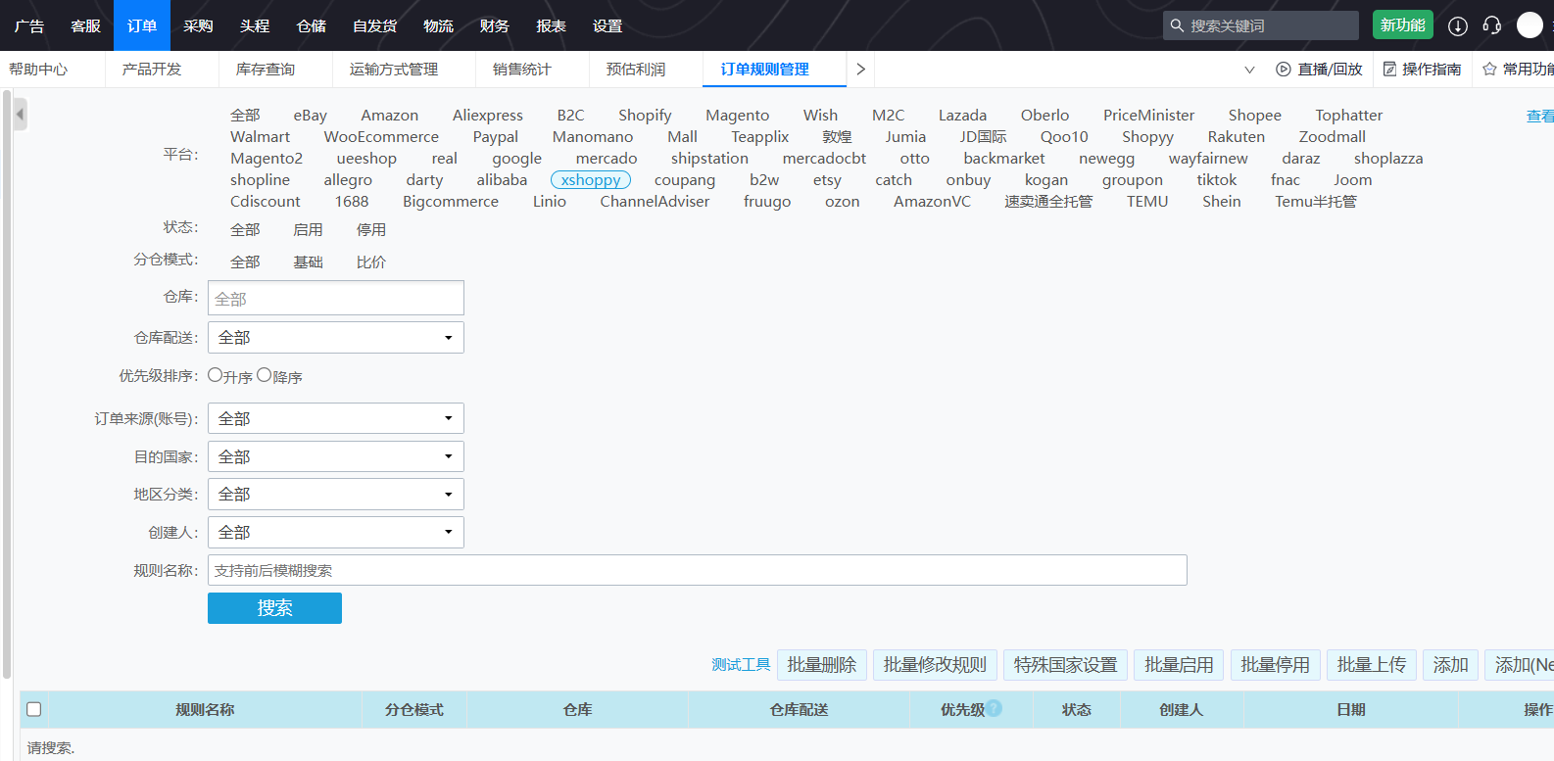The width and height of the screenshot is (1554, 761).
Task: Open the user avatar menu
Action: click(1530, 25)
